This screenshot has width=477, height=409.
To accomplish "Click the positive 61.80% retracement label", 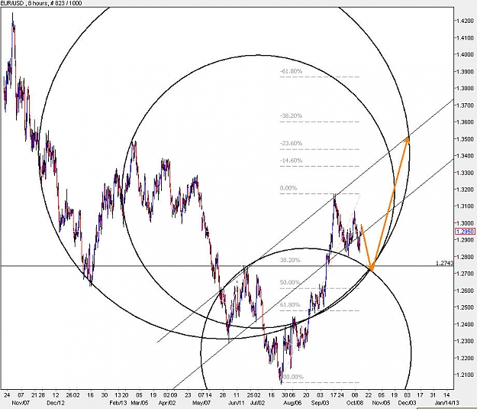I will 290,305.
